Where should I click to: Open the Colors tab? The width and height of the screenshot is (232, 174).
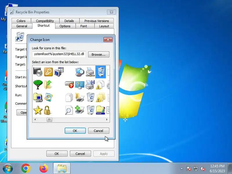(21, 21)
